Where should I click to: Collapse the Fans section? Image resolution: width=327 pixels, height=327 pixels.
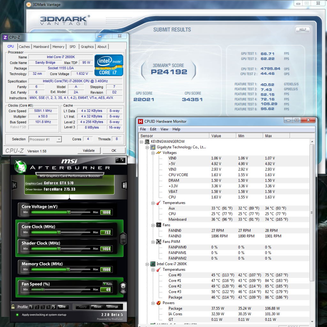(153, 225)
